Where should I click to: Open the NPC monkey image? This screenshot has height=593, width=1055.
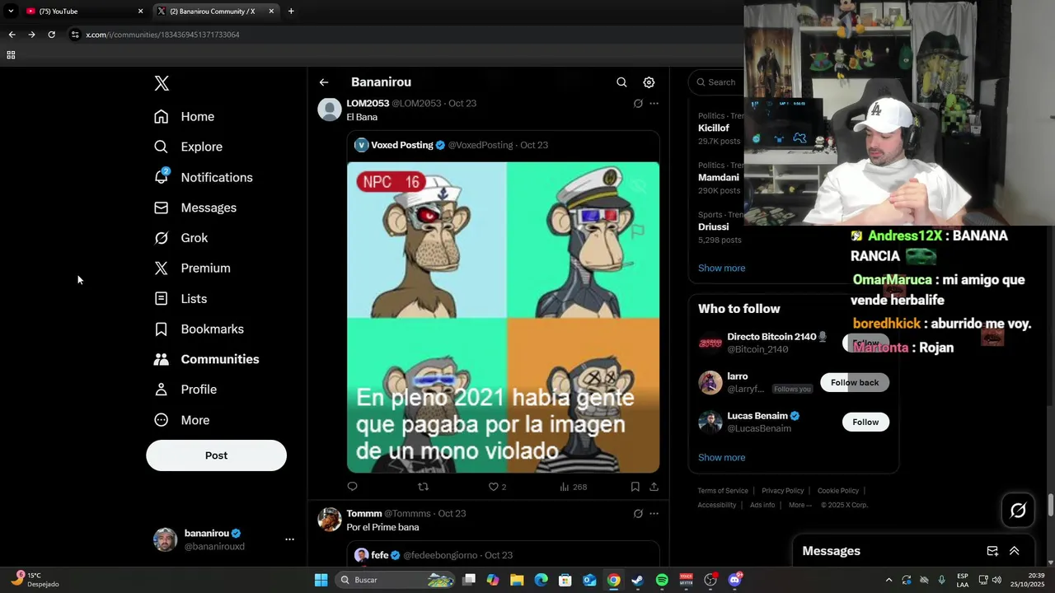point(503,317)
